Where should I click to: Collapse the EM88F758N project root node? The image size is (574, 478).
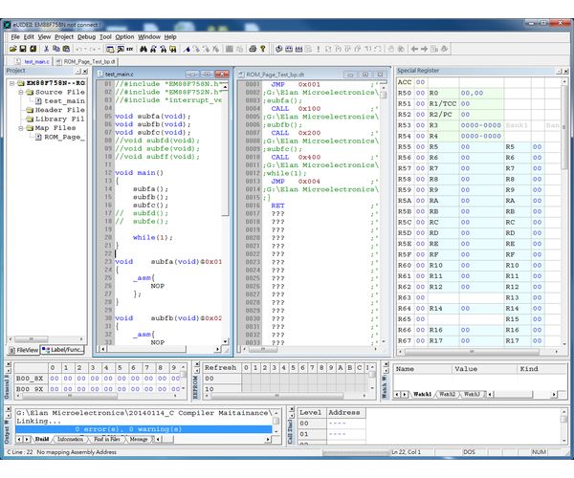(x=10, y=83)
